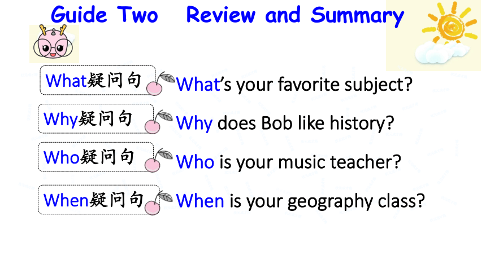The image size is (486, 273).
Task: Click sentence Why does Bob like history?
Action: click(285, 123)
